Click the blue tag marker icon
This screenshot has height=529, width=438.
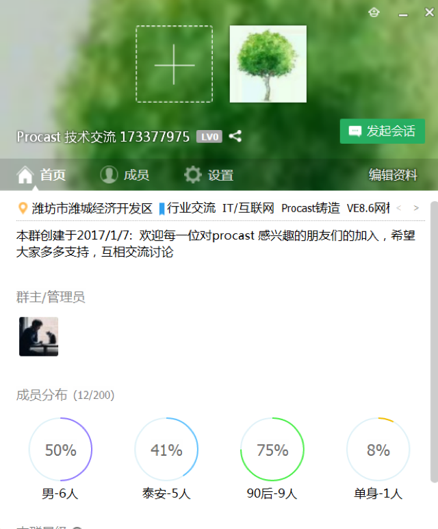coord(162,209)
